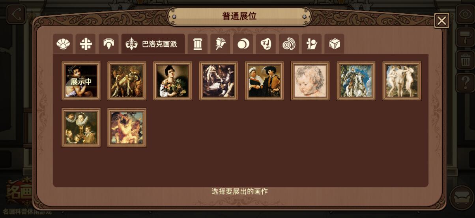Pick the Three Graces nude painting

coord(402,81)
